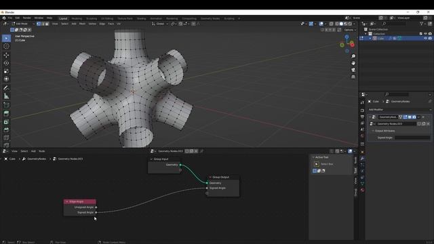This screenshot has height=244, width=434.
Task: Open the Add Modifier dropdown
Action: [x=399, y=110]
